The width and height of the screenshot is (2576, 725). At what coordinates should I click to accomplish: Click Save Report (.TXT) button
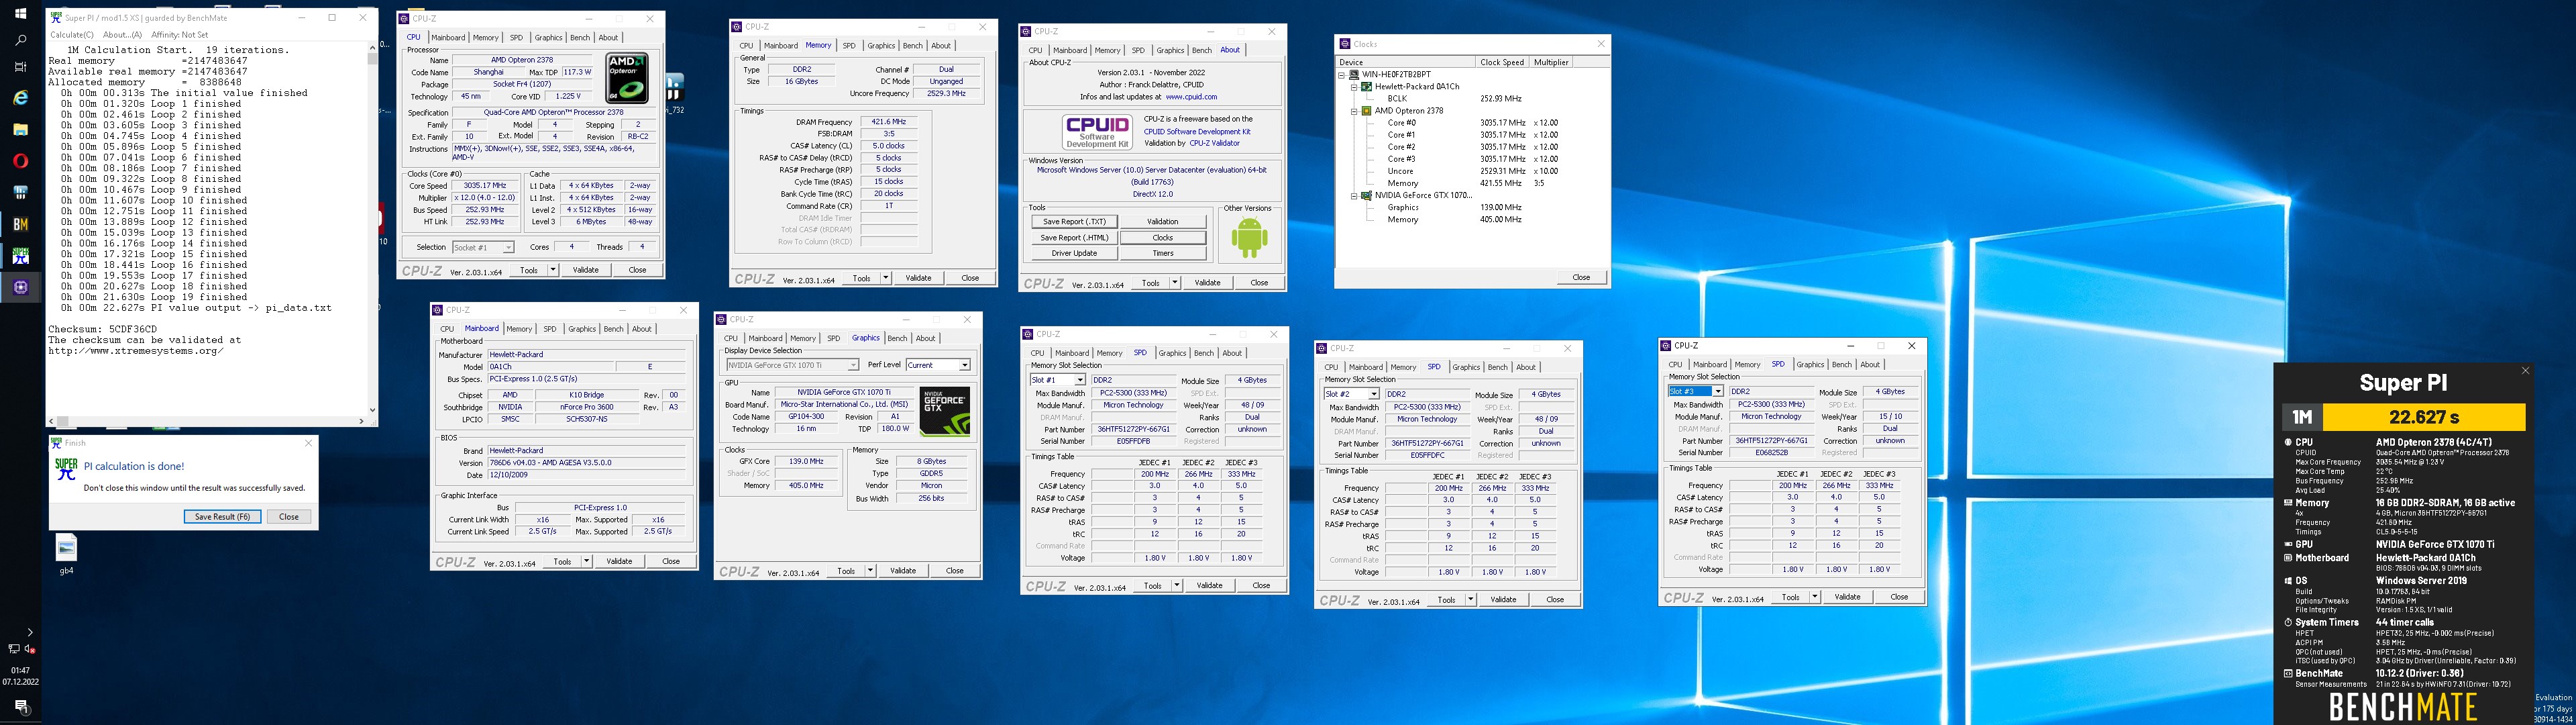[1074, 222]
